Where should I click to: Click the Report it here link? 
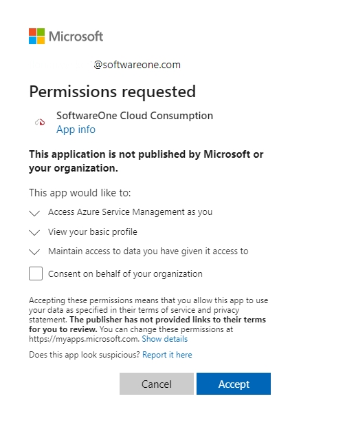(167, 355)
